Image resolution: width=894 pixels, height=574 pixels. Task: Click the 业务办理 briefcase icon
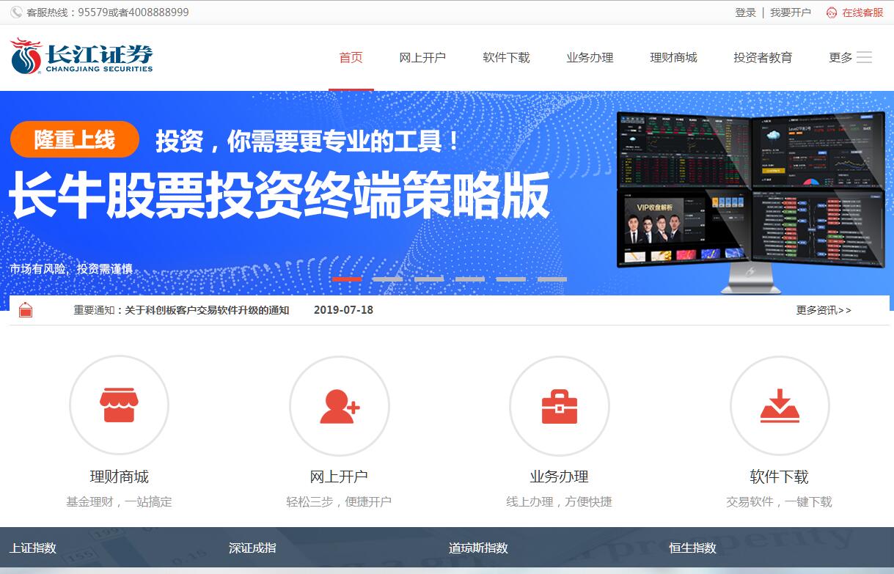click(x=559, y=406)
